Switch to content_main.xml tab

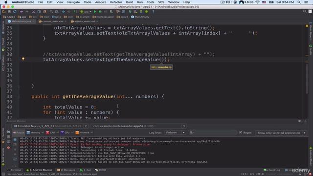coord(53,21)
